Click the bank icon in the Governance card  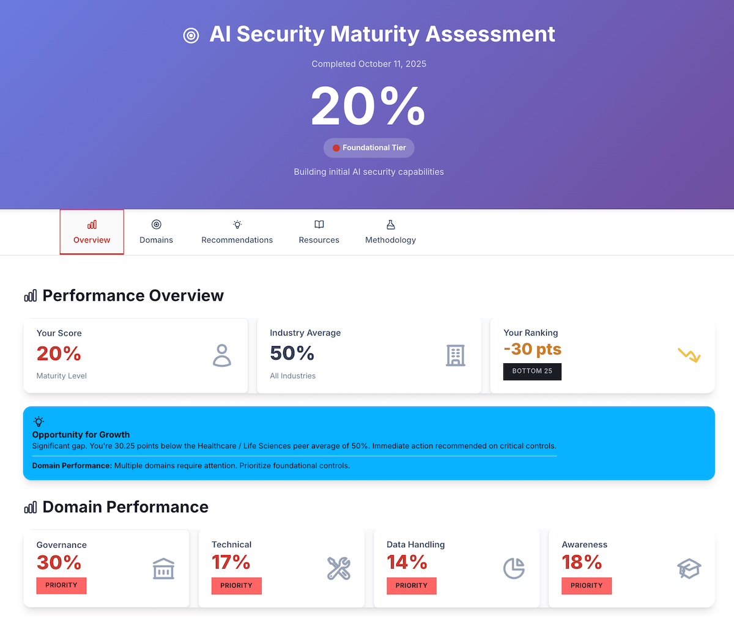163,568
